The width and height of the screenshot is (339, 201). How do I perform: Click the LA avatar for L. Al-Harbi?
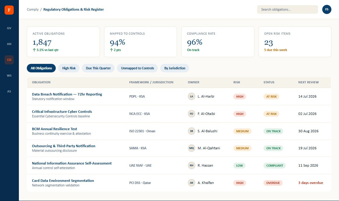(192, 96)
